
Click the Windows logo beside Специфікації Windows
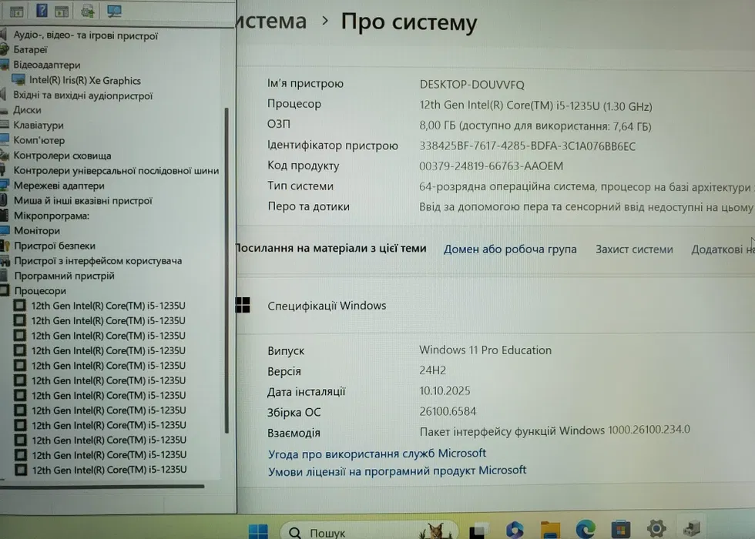coord(243,305)
